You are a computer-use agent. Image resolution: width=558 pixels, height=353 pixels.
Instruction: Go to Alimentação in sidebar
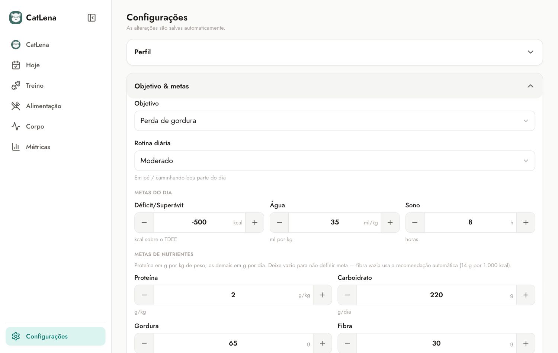pyautogui.click(x=55, y=106)
